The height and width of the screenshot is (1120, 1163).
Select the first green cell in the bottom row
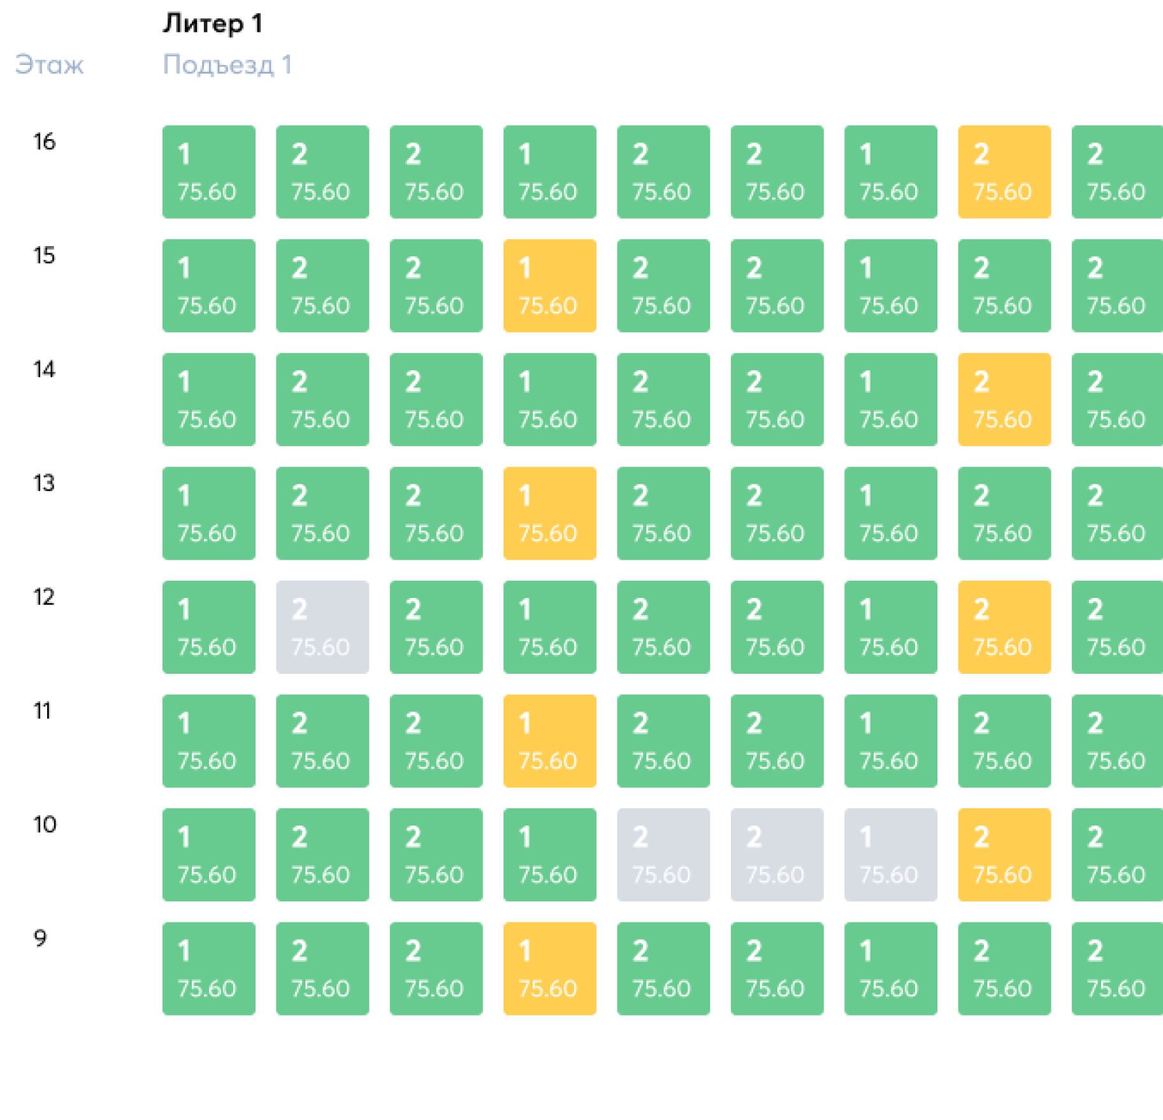tap(209, 968)
